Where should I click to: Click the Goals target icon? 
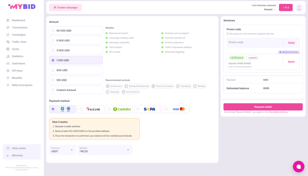click(x=8, y=49)
